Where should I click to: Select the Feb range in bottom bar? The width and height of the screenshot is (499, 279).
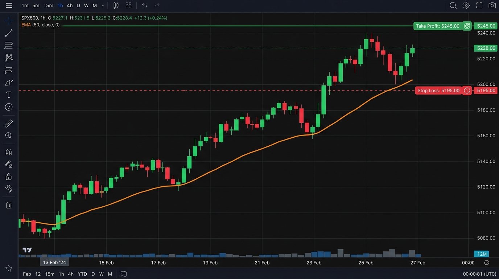point(27,274)
